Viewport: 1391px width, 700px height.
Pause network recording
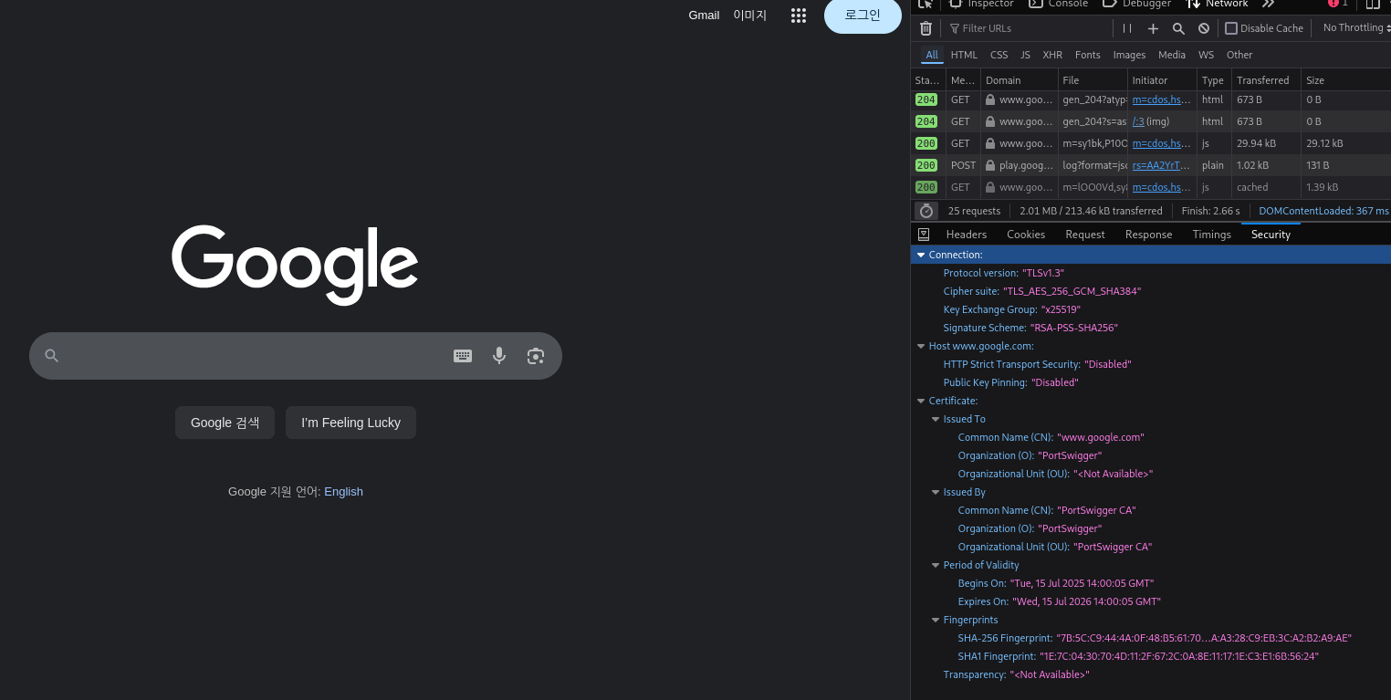coord(1127,28)
